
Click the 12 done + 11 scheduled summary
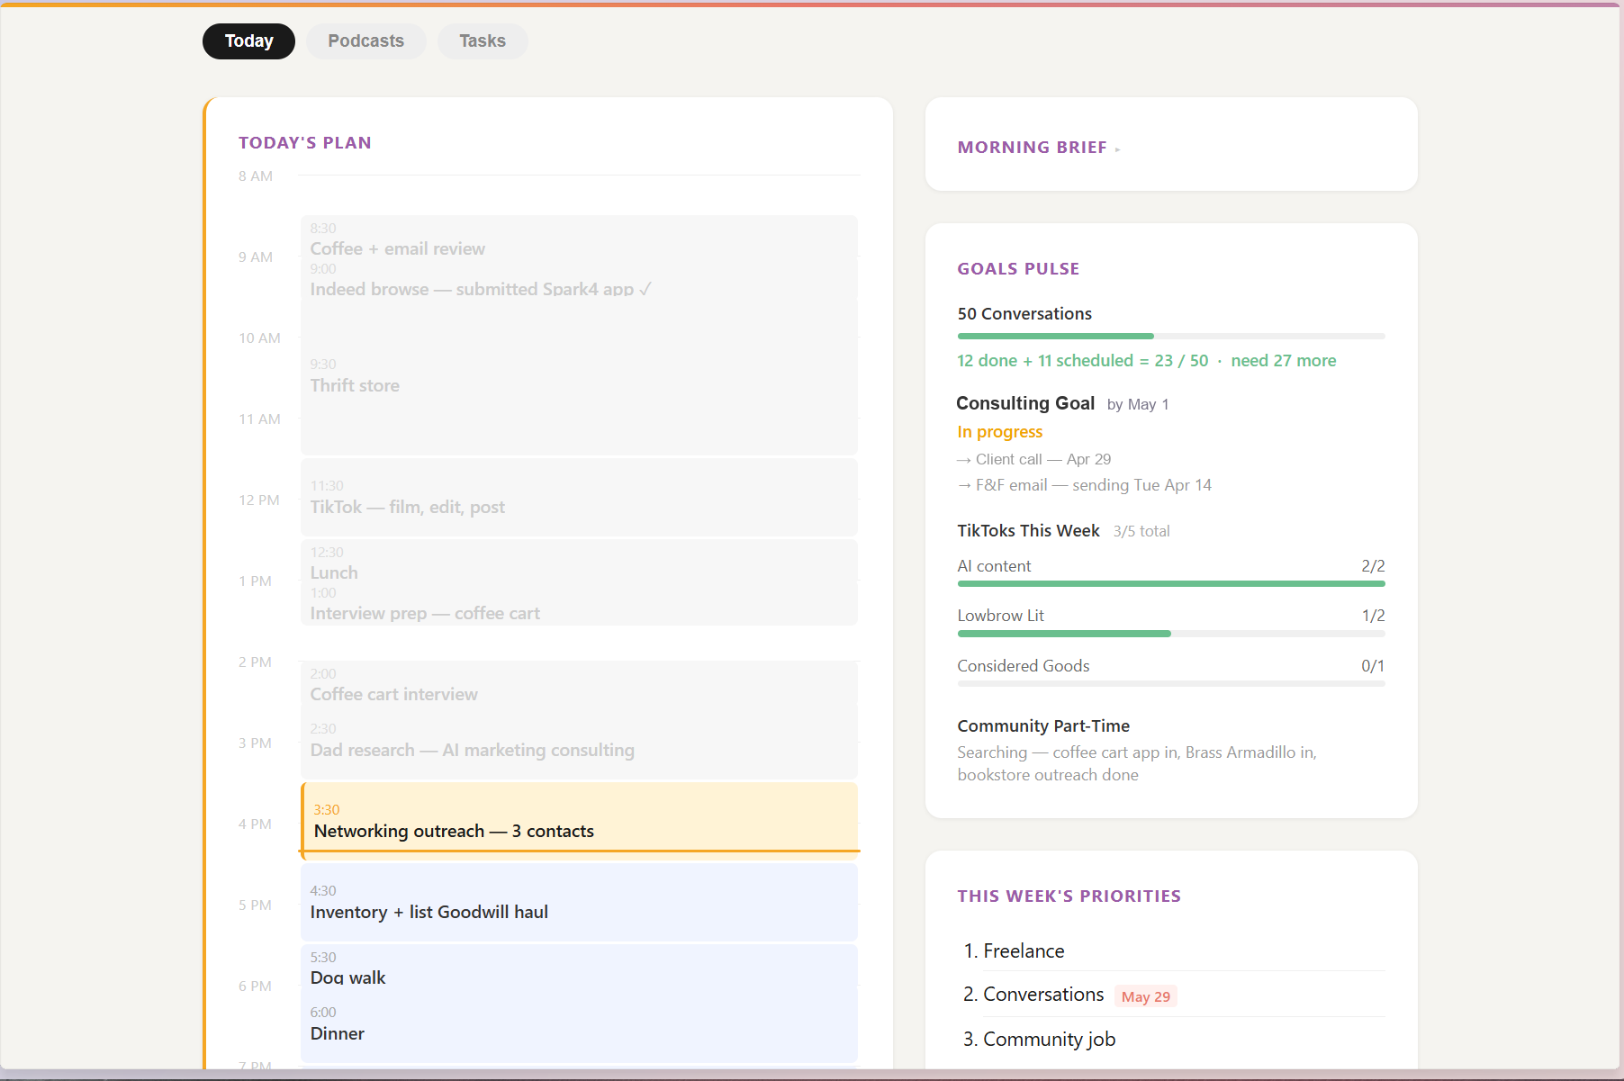pyautogui.click(x=1146, y=361)
